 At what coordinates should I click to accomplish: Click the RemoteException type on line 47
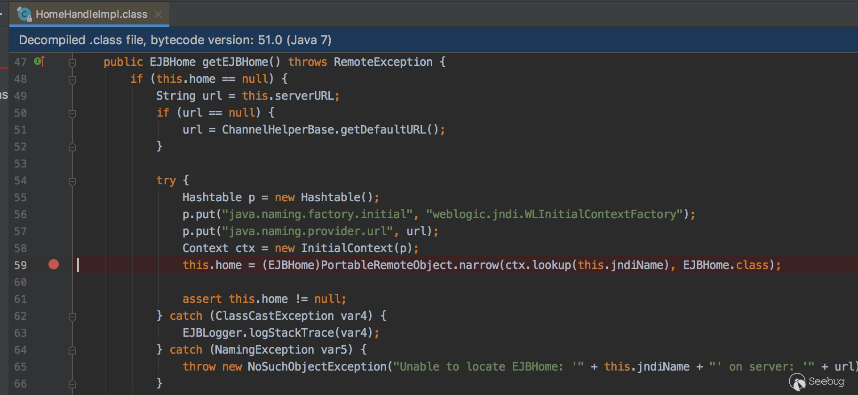383,62
